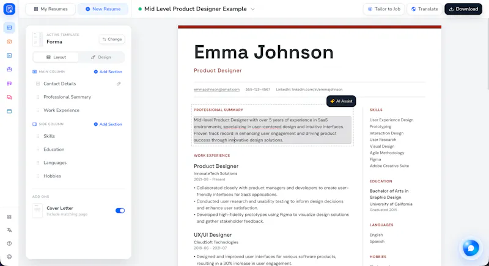Click the Product Designer job title under Work Experience
The image size is (489, 266).
point(216,166)
